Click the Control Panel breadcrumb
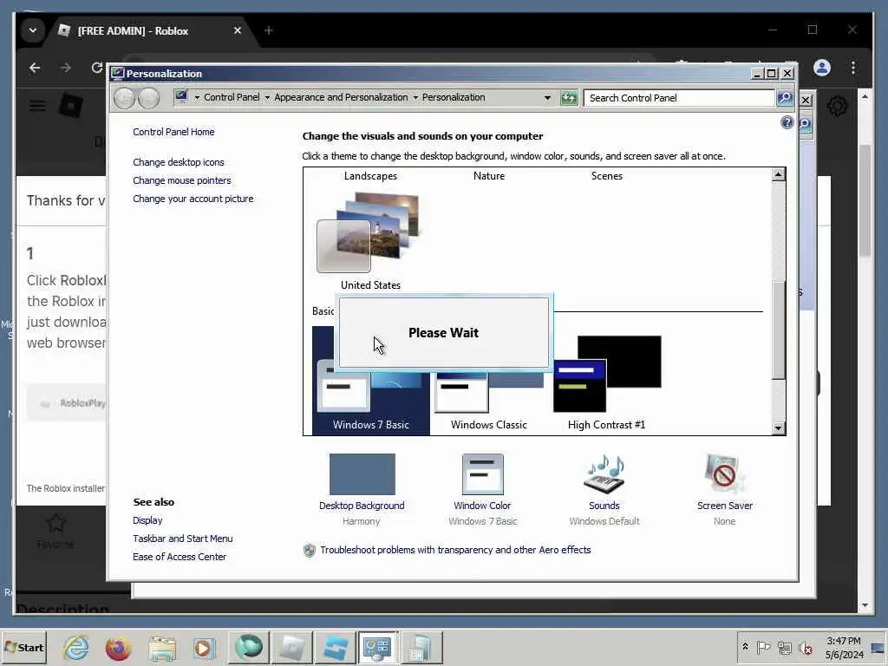888x666 pixels. click(232, 97)
